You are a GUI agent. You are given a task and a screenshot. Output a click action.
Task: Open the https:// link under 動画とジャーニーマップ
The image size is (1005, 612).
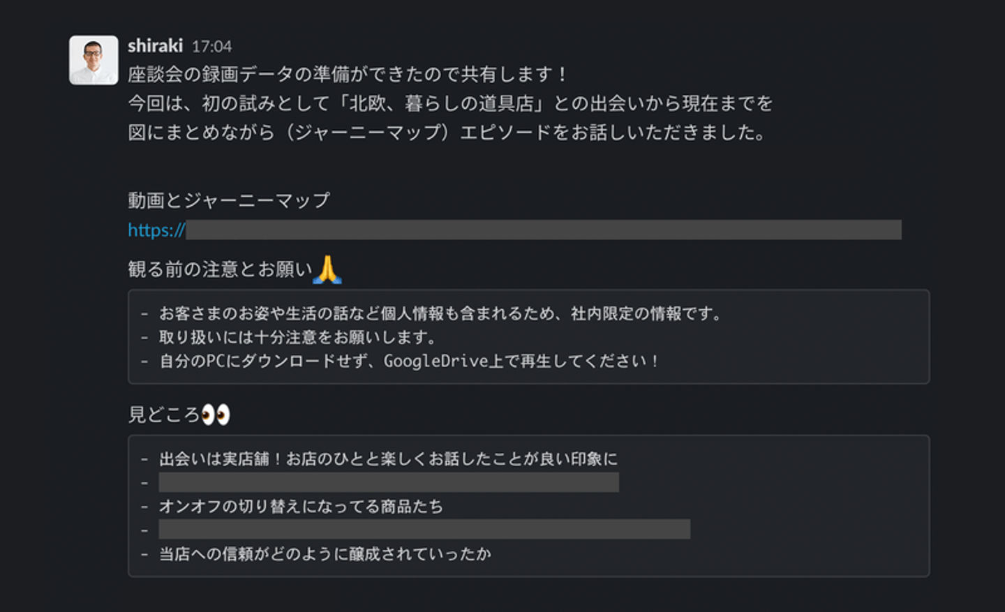click(156, 230)
